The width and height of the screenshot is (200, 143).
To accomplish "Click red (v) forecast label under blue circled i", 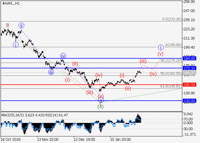I will click(161, 54).
